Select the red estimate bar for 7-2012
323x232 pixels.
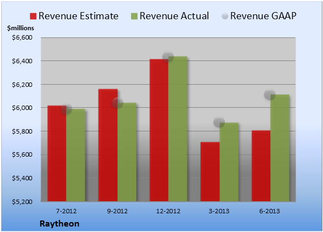(x=57, y=153)
